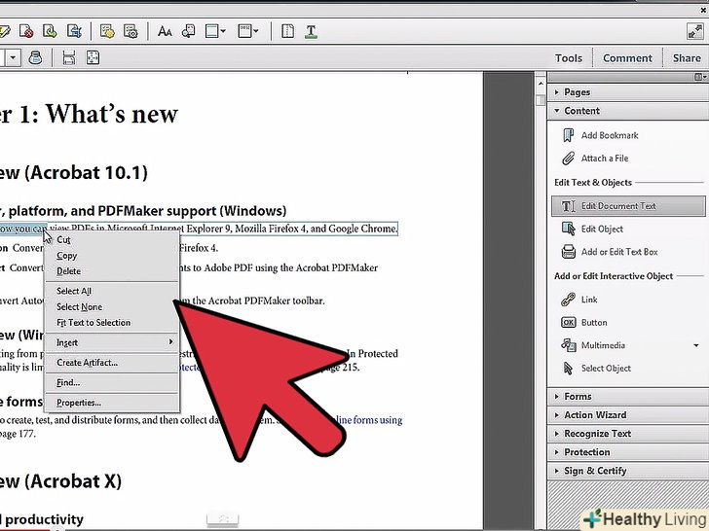The height and width of the screenshot is (531, 709).
Task: Click the 'Chapter 1: What's new' title text
Action: coord(89,114)
